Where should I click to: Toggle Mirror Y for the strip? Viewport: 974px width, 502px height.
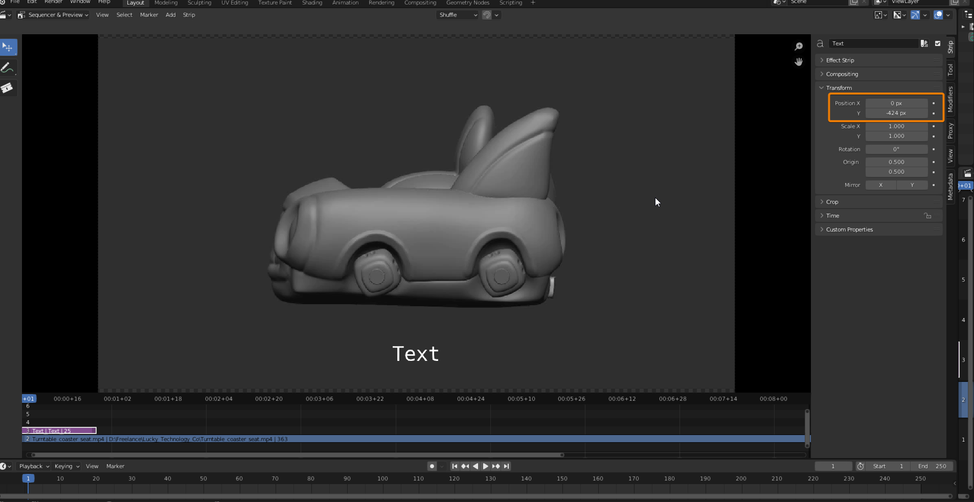912,185
